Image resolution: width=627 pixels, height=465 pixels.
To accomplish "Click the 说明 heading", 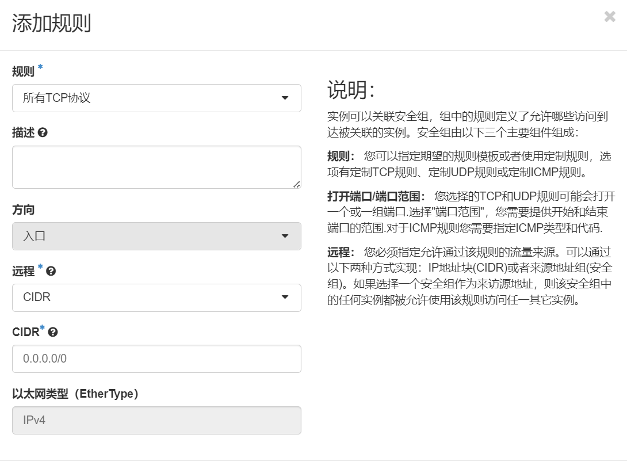I will pos(351,90).
